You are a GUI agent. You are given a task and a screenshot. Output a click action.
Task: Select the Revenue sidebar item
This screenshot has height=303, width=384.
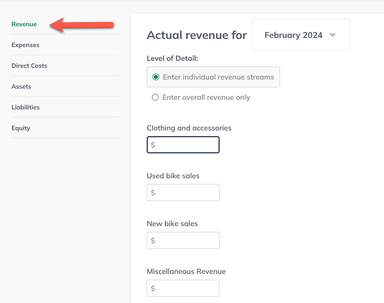click(x=24, y=24)
